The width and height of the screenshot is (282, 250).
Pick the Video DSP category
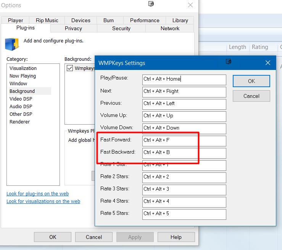pyautogui.click(x=21, y=99)
